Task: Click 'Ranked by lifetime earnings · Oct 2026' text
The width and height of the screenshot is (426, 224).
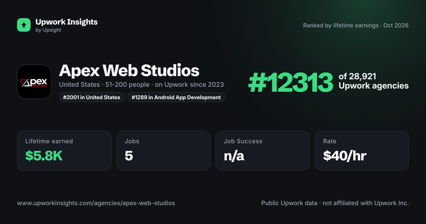Action: pyautogui.click(x=356, y=26)
